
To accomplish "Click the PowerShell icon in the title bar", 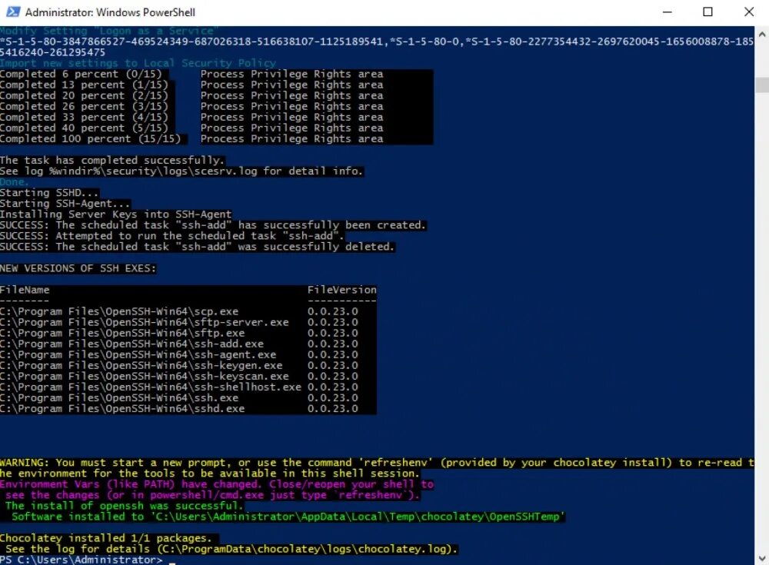I will pyautogui.click(x=13, y=12).
